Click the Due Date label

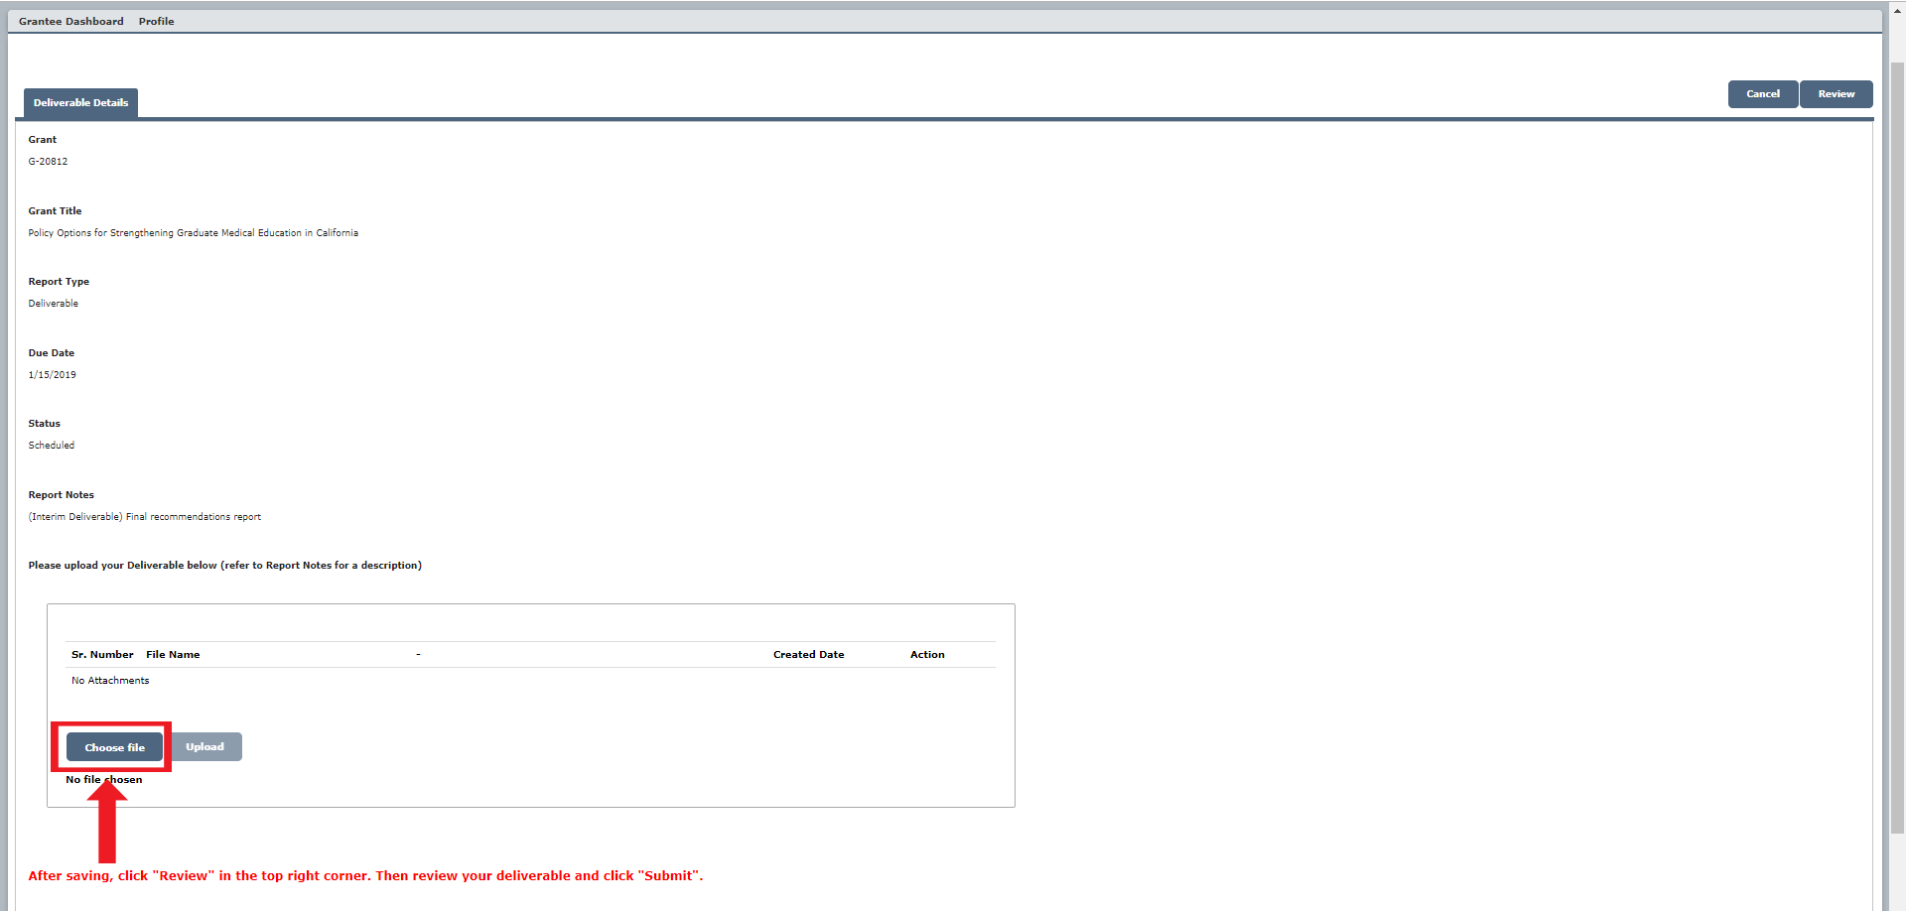[x=51, y=353]
